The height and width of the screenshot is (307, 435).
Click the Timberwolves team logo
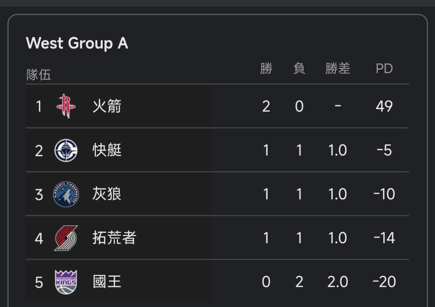66,194
